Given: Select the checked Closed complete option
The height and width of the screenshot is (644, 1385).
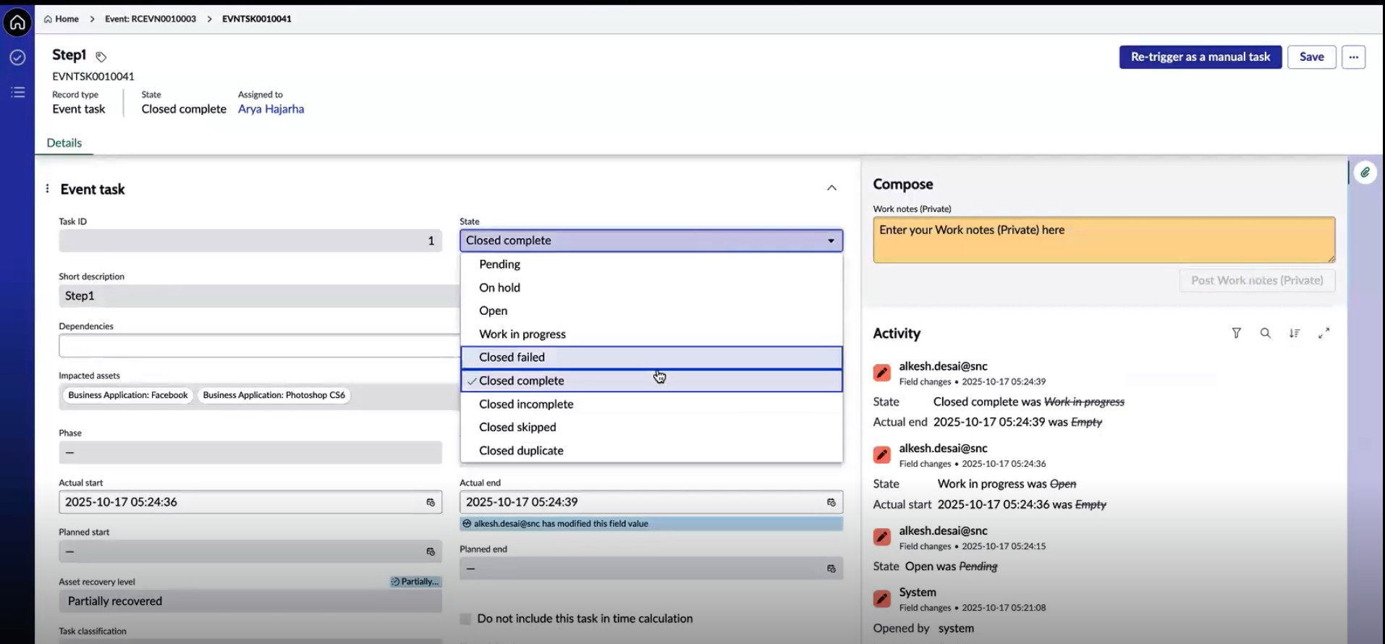Looking at the screenshot, I should tap(651, 381).
